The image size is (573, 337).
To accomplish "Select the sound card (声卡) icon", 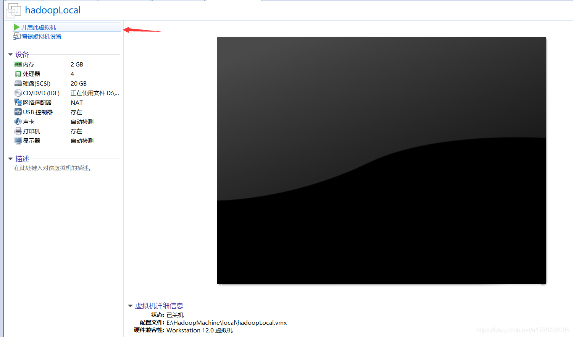I will click(18, 122).
